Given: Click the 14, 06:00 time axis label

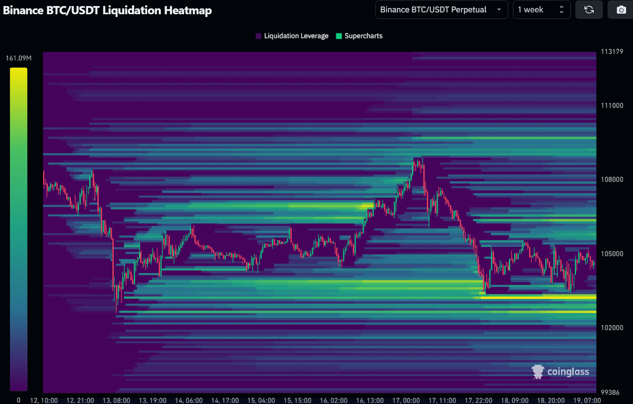Looking at the screenshot, I should pyautogui.click(x=189, y=400).
